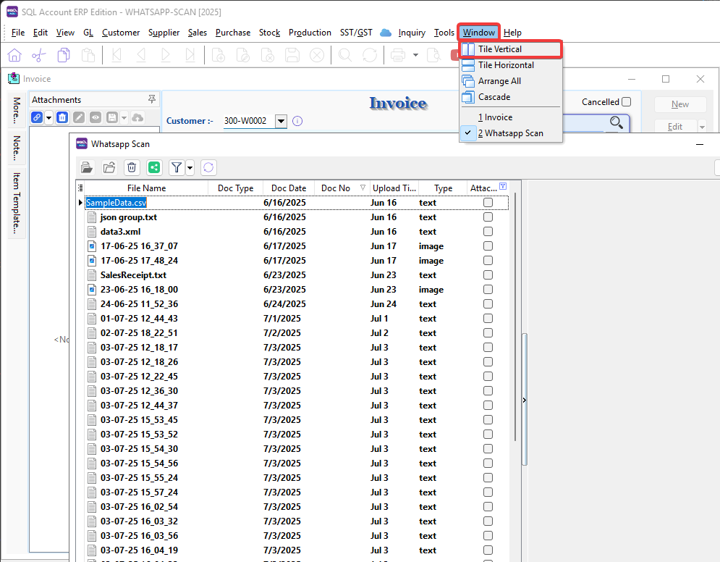Open the Item Template side tab
The image size is (720, 562).
click(17, 203)
